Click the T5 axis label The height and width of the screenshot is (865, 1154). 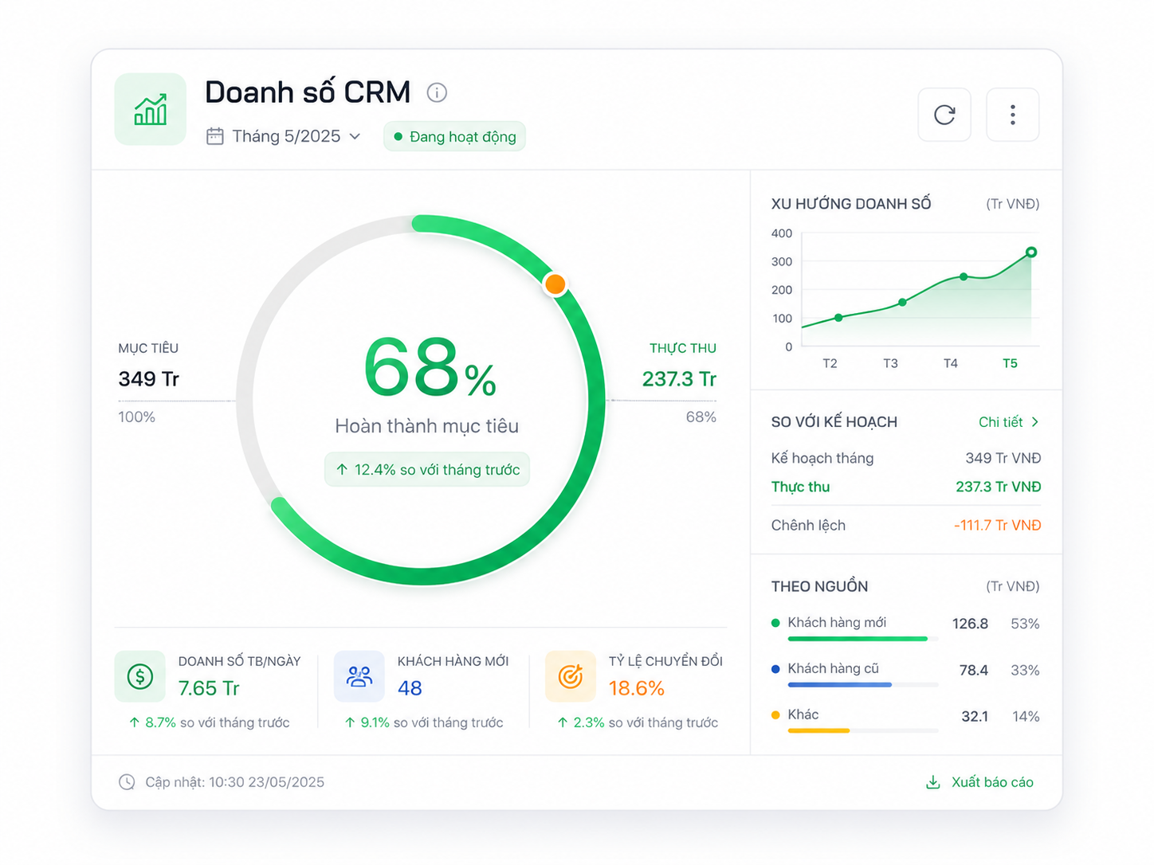(x=1010, y=363)
